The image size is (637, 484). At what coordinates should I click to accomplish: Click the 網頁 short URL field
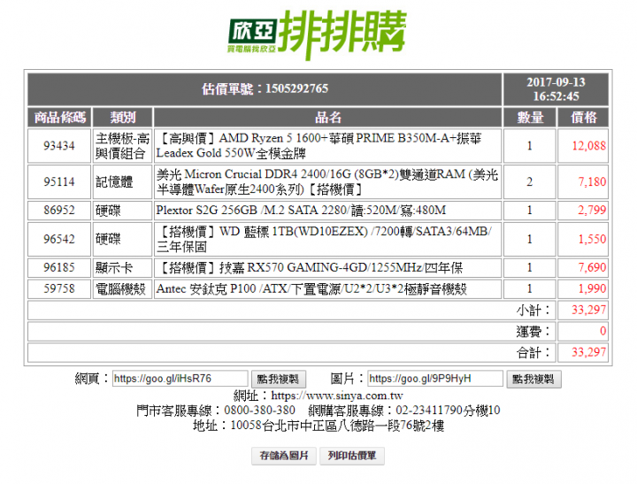coord(180,379)
